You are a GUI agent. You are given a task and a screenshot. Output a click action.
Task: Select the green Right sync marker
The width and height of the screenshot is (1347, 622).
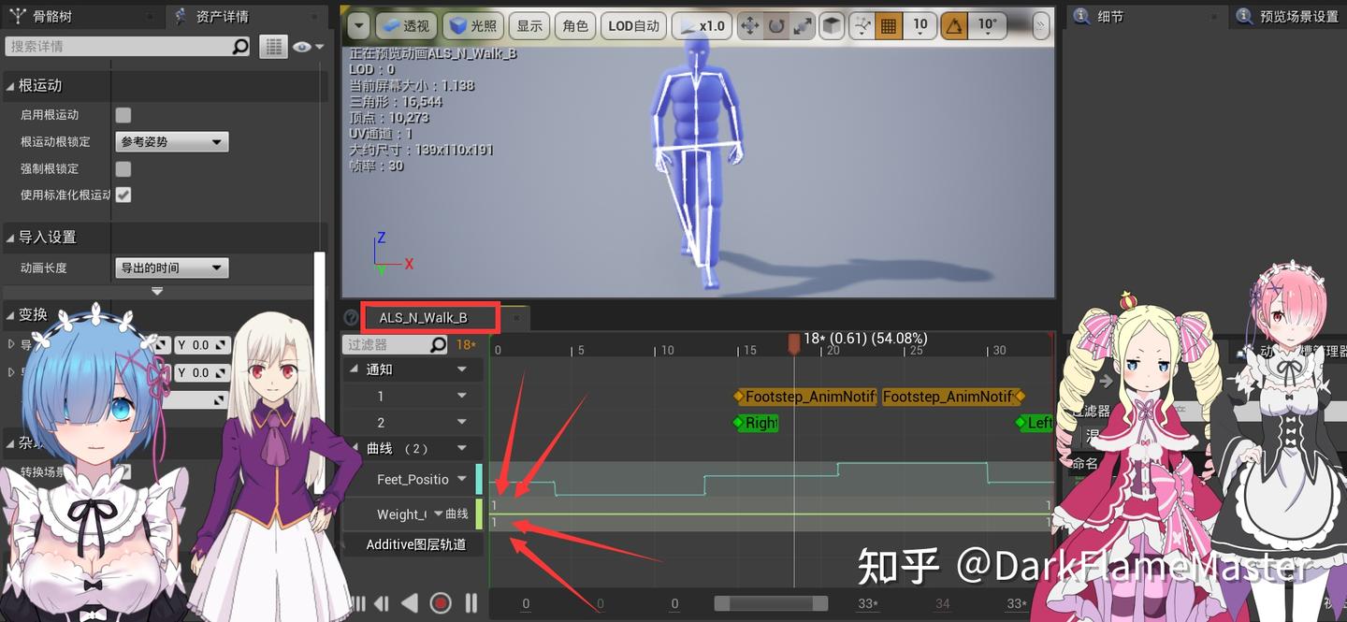click(756, 423)
